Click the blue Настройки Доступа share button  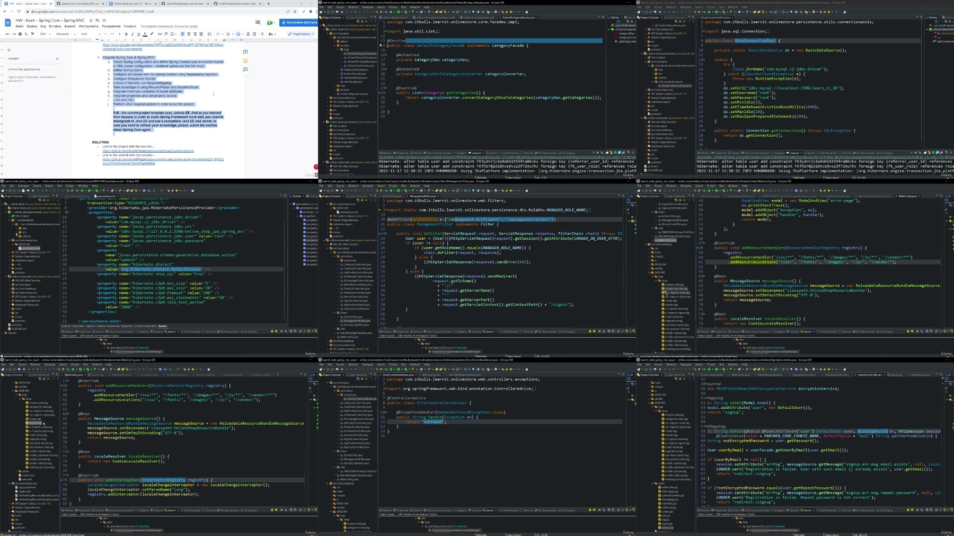pos(299,22)
